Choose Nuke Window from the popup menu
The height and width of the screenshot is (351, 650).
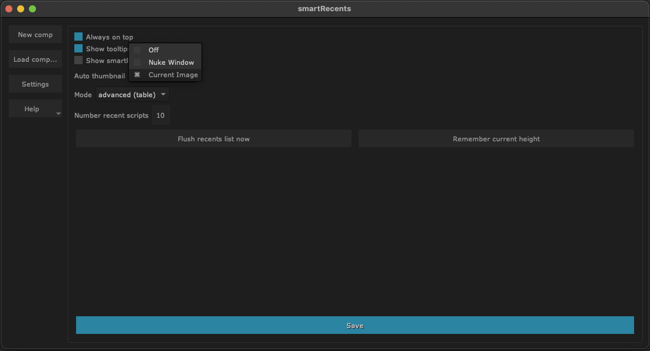pyautogui.click(x=170, y=62)
